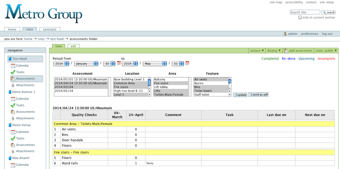Click the admin user icon
Image resolution: width=340 pixels, height=169 pixels.
[285, 34]
